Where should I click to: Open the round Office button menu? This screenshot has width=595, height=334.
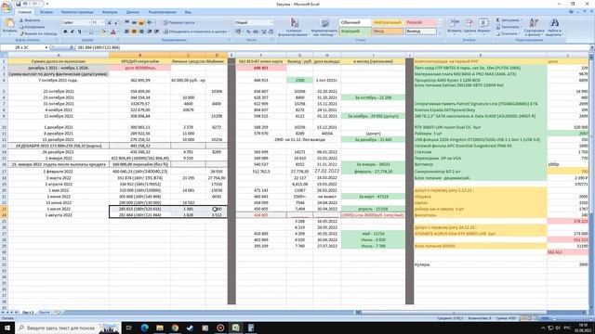[x=7, y=7]
